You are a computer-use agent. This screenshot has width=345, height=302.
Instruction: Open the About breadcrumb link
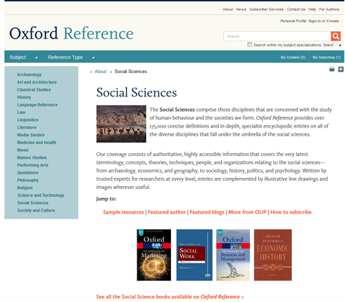[x=101, y=72]
